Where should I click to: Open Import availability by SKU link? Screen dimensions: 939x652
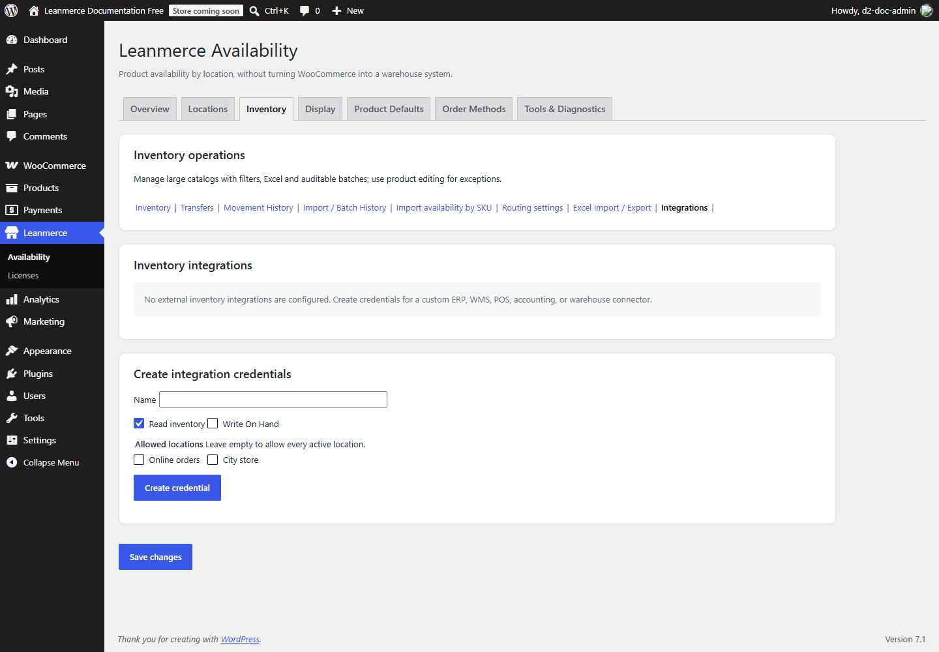tap(444, 208)
